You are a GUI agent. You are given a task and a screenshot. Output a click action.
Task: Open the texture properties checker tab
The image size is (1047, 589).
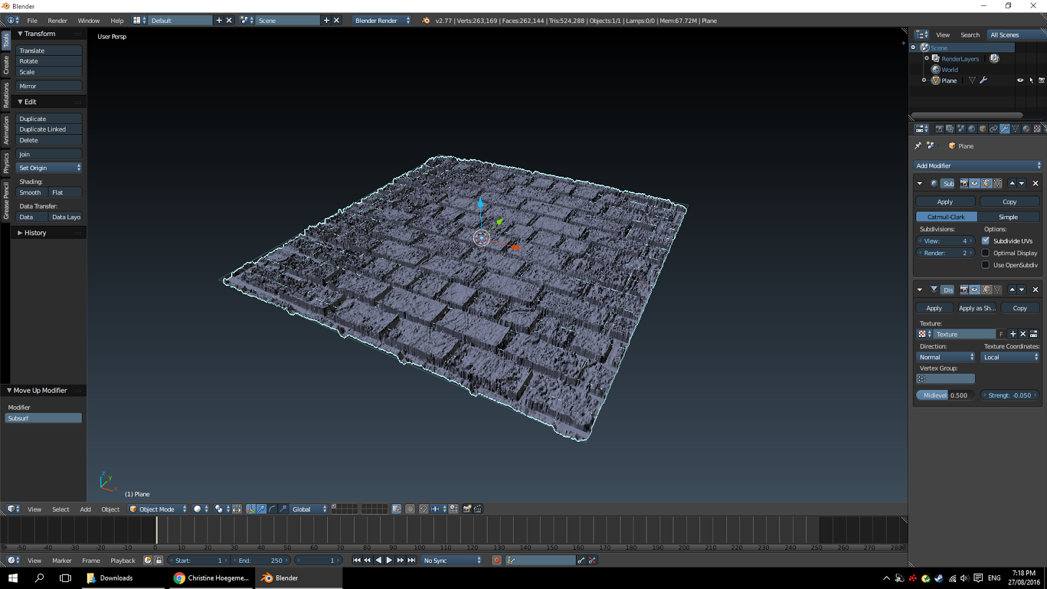pos(1037,129)
